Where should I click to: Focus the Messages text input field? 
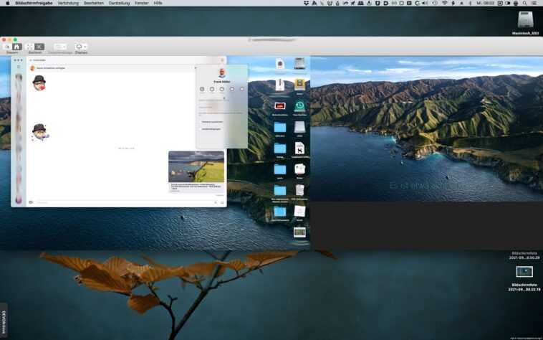(x=125, y=202)
